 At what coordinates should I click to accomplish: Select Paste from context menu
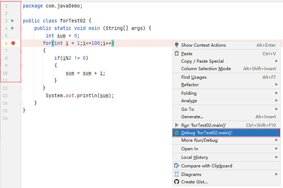[x=226, y=53]
